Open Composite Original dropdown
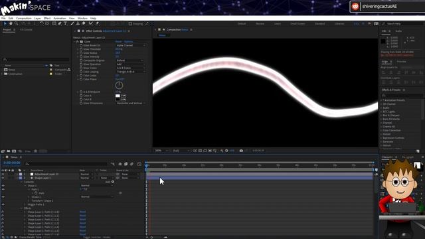Image resolution: width=425 pixels, height=239 pixels. point(129,60)
